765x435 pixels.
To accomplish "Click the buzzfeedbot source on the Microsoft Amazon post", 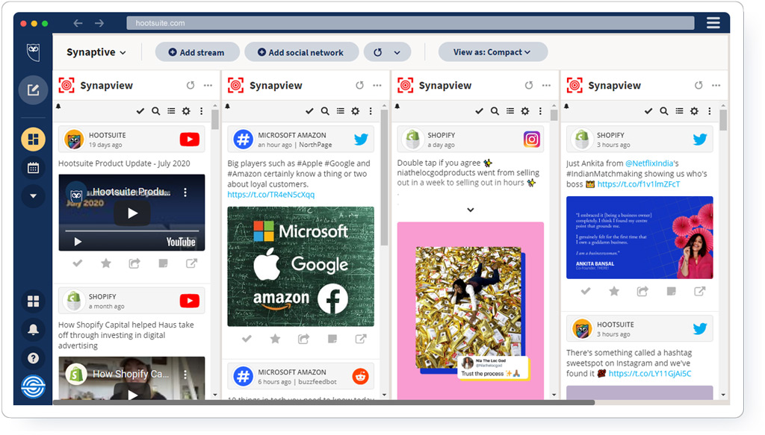I will tap(317, 382).
